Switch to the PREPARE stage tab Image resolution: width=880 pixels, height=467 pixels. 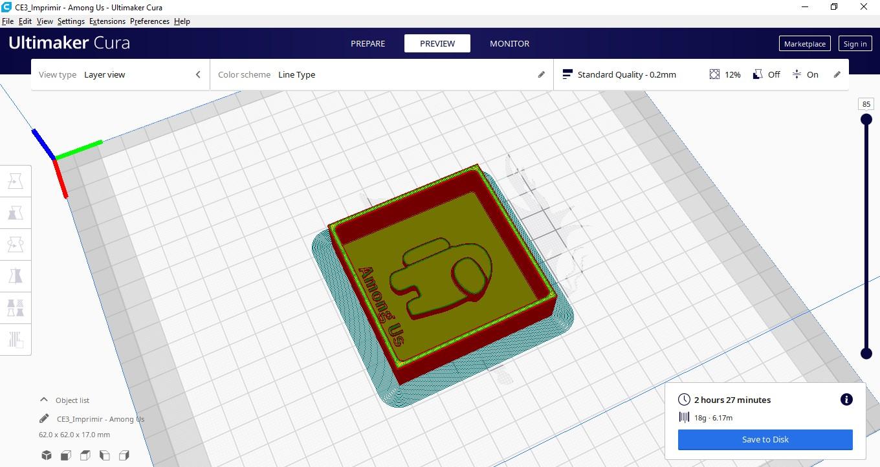(x=368, y=43)
